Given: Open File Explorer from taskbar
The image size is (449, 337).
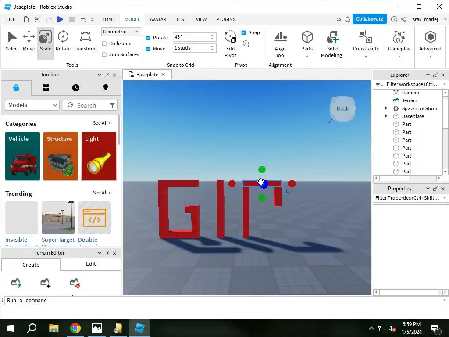Looking at the screenshot, I should tap(53, 328).
